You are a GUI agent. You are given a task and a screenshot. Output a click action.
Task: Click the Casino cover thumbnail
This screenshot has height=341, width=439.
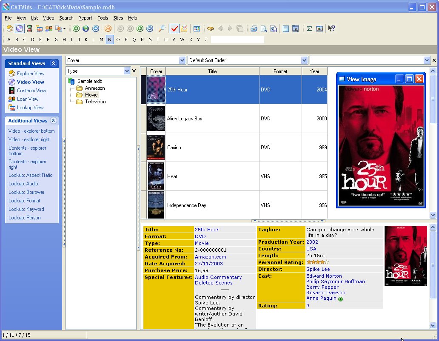(x=156, y=148)
